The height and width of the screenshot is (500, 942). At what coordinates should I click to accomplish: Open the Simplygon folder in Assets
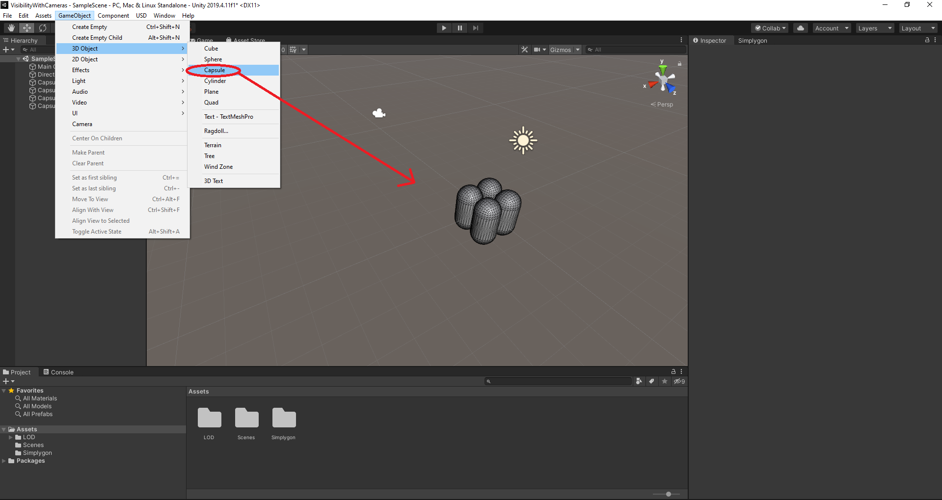283,420
